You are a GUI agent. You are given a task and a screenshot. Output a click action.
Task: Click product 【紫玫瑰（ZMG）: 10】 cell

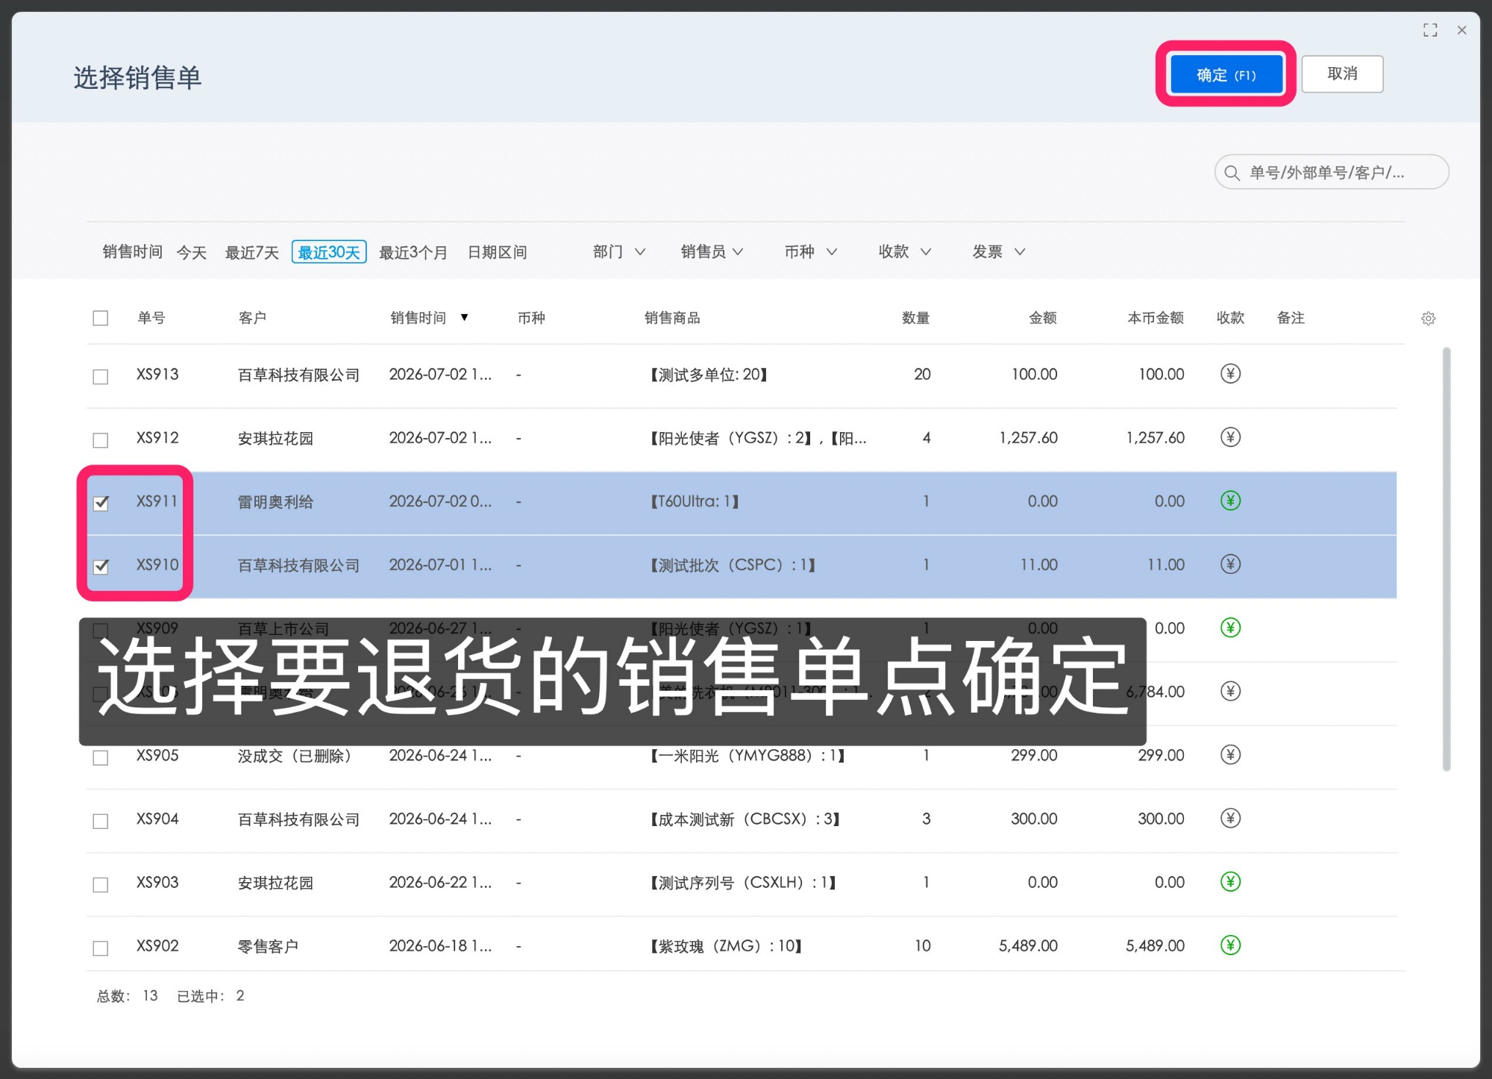click(x=726, y=946)
